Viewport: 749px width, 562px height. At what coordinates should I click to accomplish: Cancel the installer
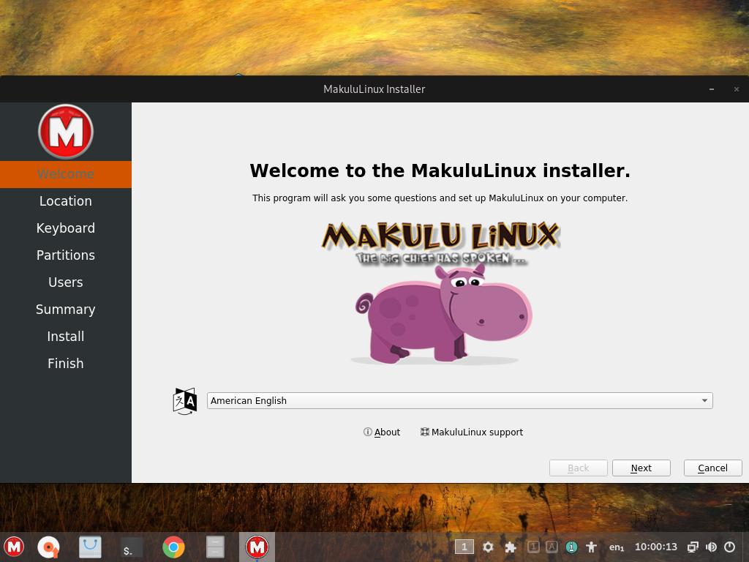(712, 468)
